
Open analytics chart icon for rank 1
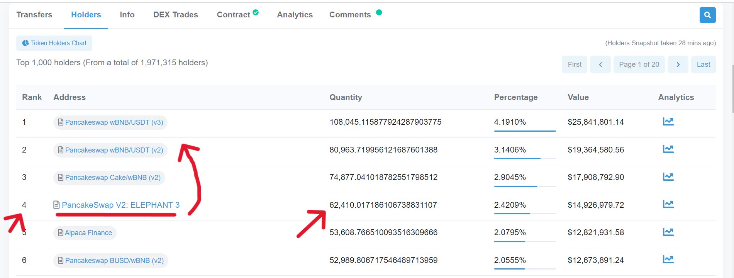(x=668, y=122)
